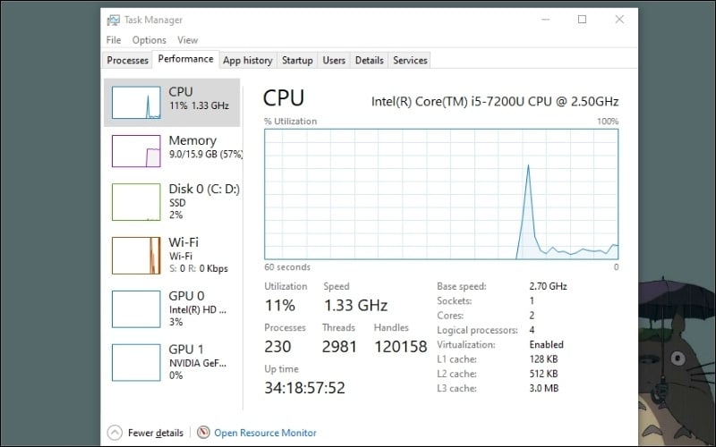Switch to the Details tab
The image size is (716, 447).
[x=369, y=60]
